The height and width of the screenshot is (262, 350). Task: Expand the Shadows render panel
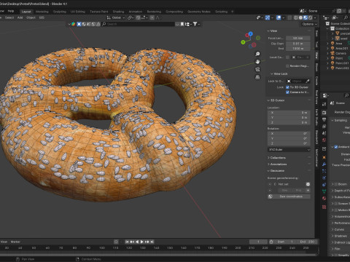(332, 236)
